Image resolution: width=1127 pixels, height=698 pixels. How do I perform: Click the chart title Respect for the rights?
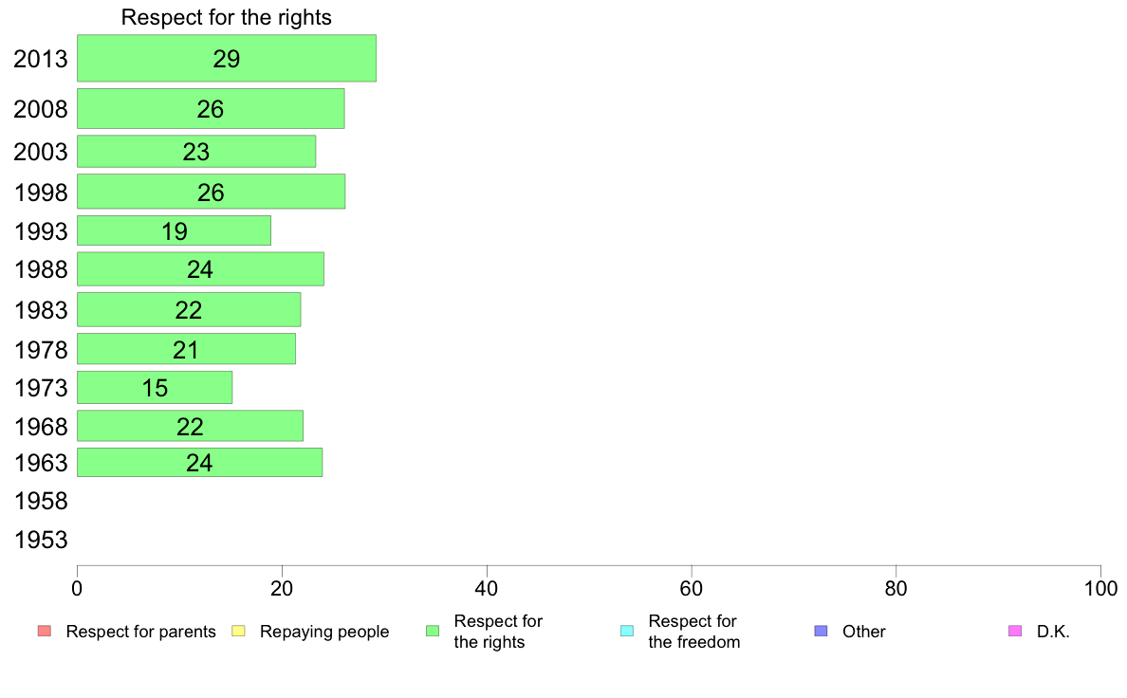[227, 17]
